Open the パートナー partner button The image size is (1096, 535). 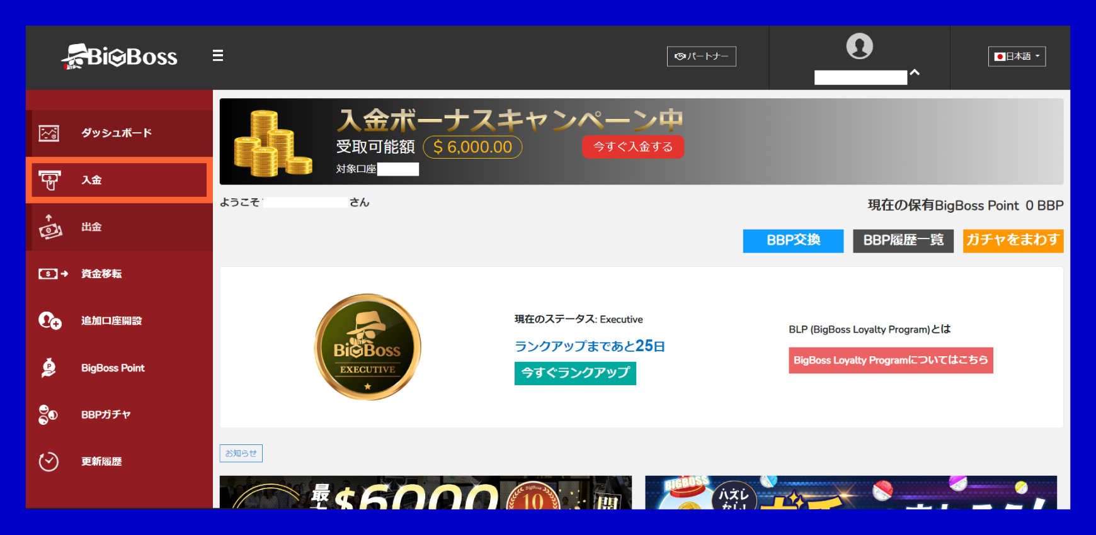point(702,56)
